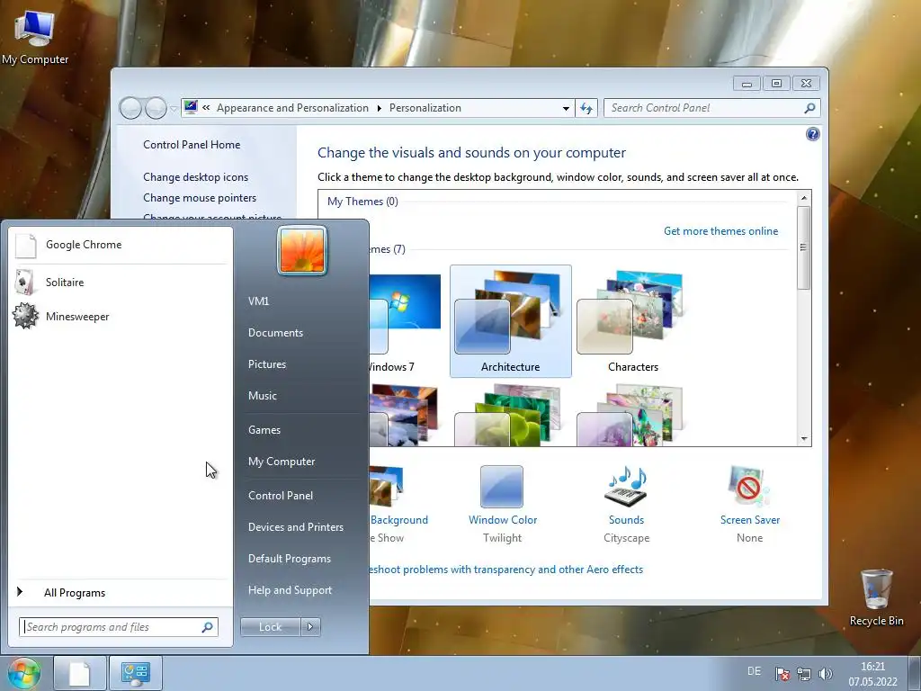Click the address bar Control Panel icon

tap(191, 107)
